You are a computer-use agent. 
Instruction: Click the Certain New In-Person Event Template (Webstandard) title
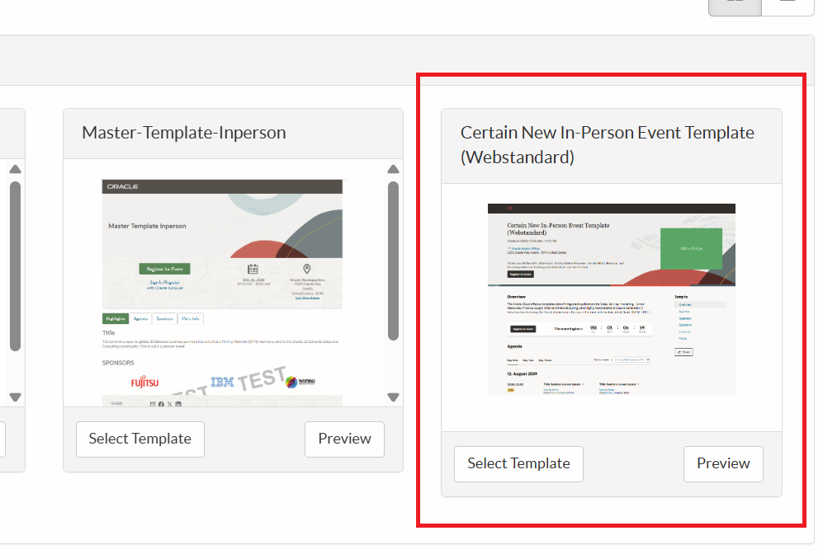click(608, 145)
